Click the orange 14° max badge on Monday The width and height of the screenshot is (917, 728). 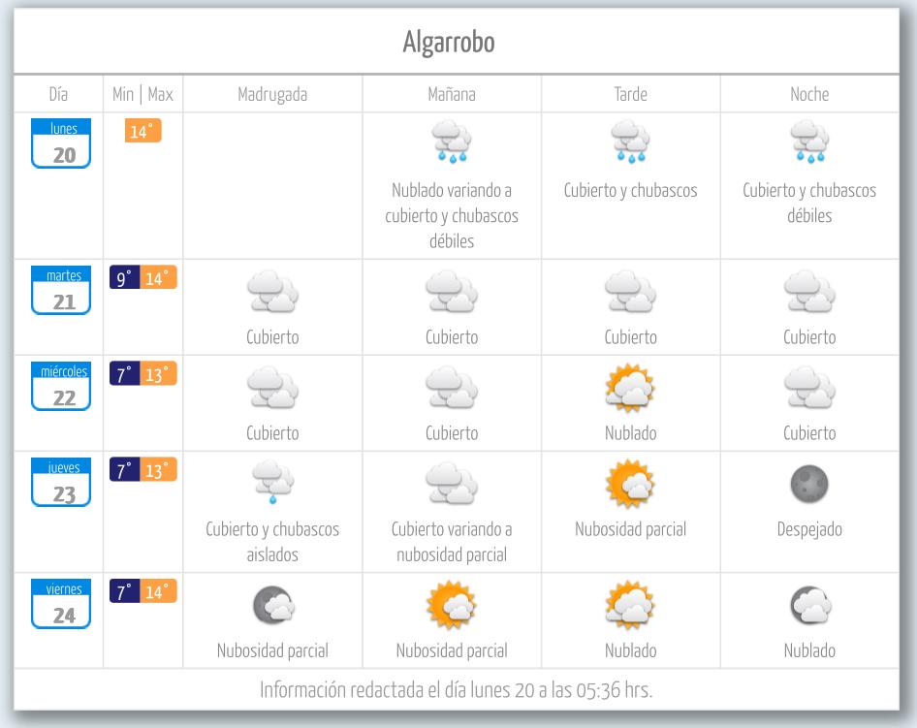click(x=142, y=131)
